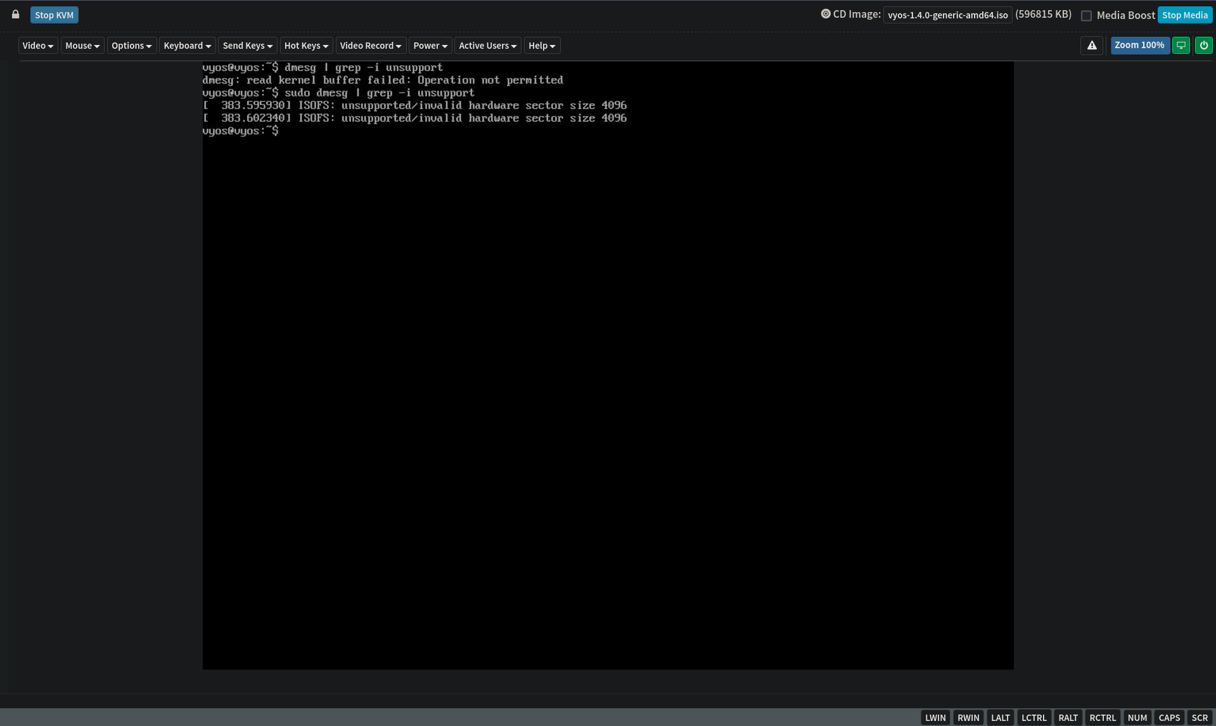Click the CD image filename field
This screenshot has width=1216, height=726.
coord(947,15)
